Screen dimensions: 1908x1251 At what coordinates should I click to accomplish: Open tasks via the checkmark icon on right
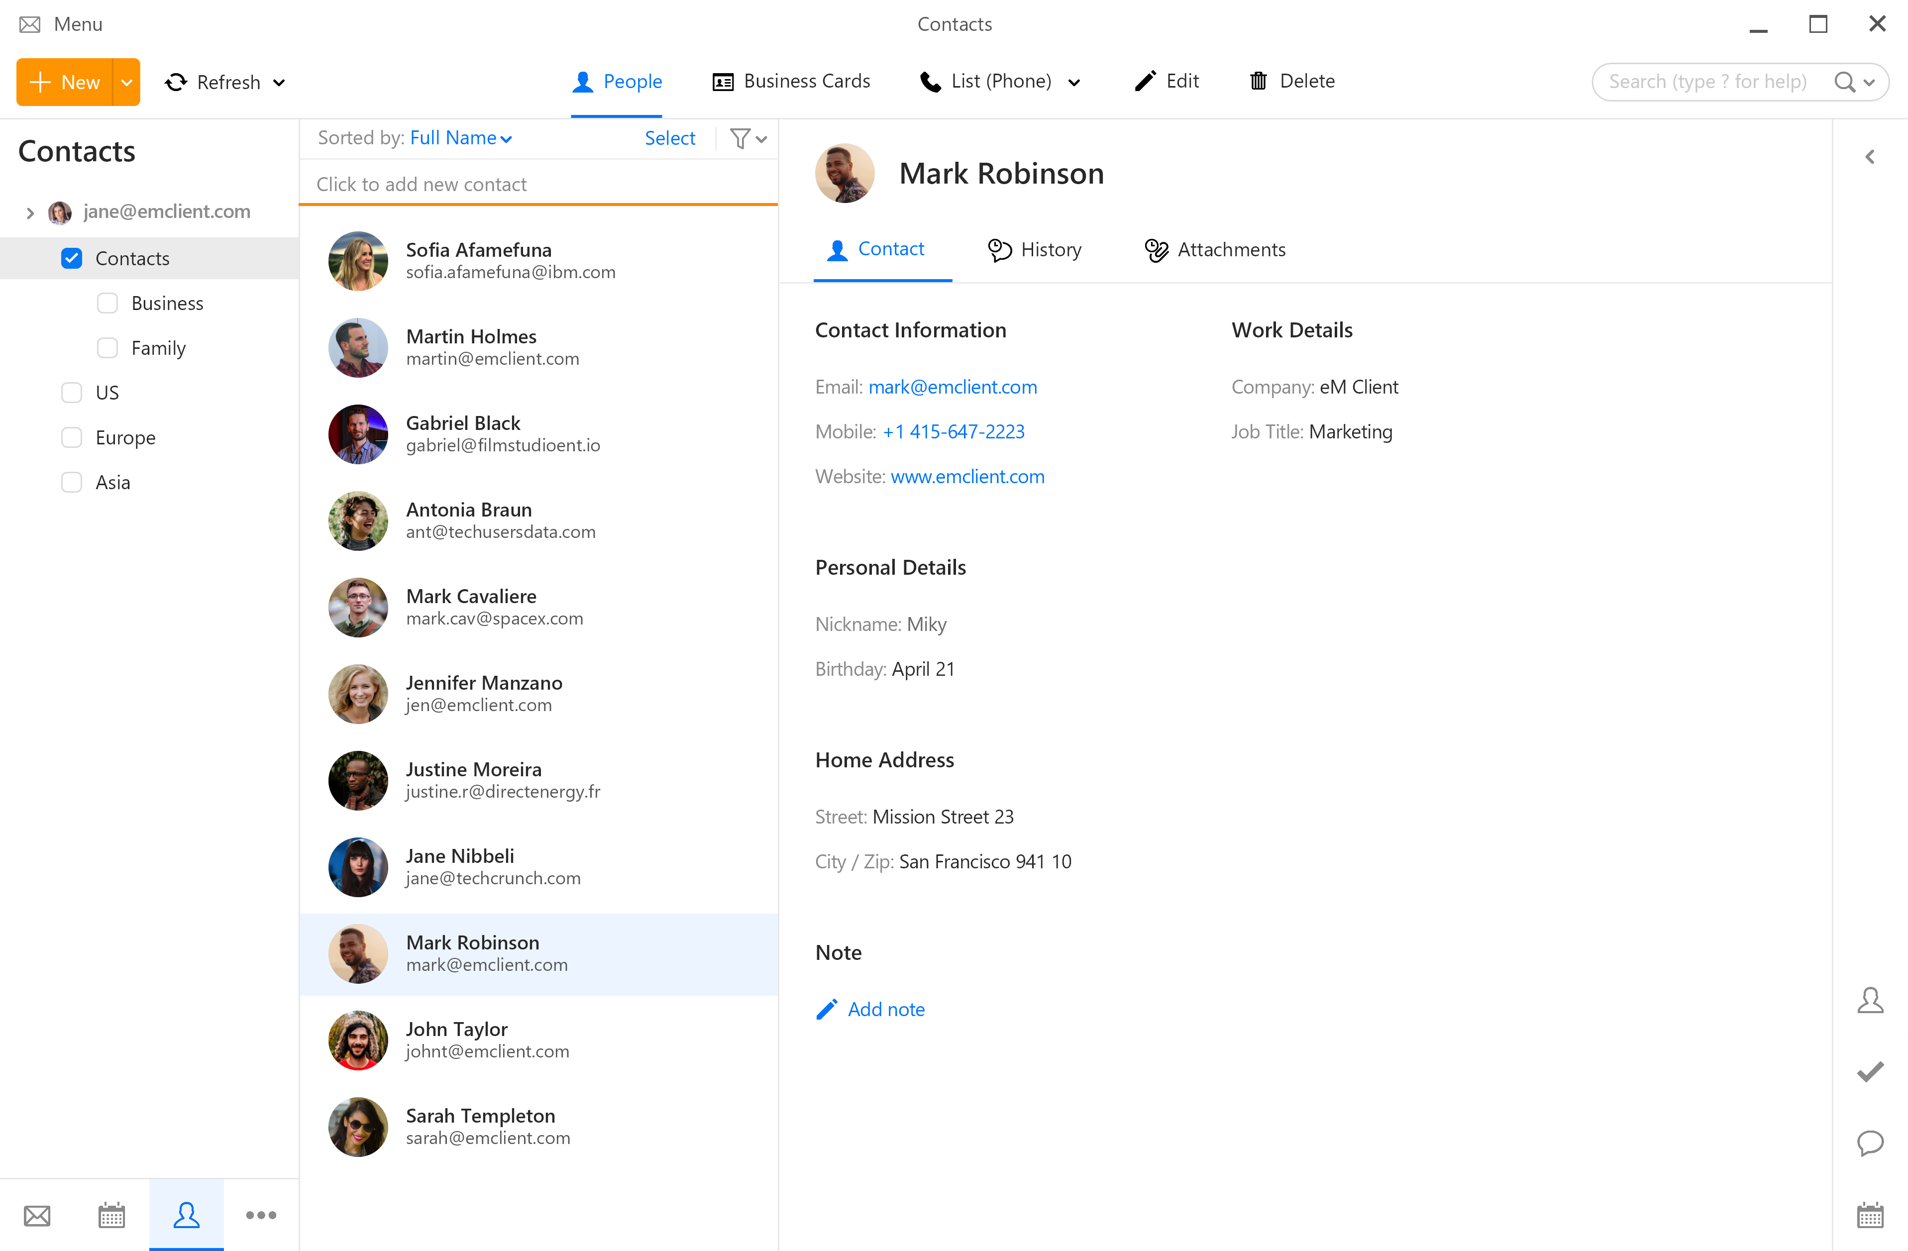tap(1871, 1072)
